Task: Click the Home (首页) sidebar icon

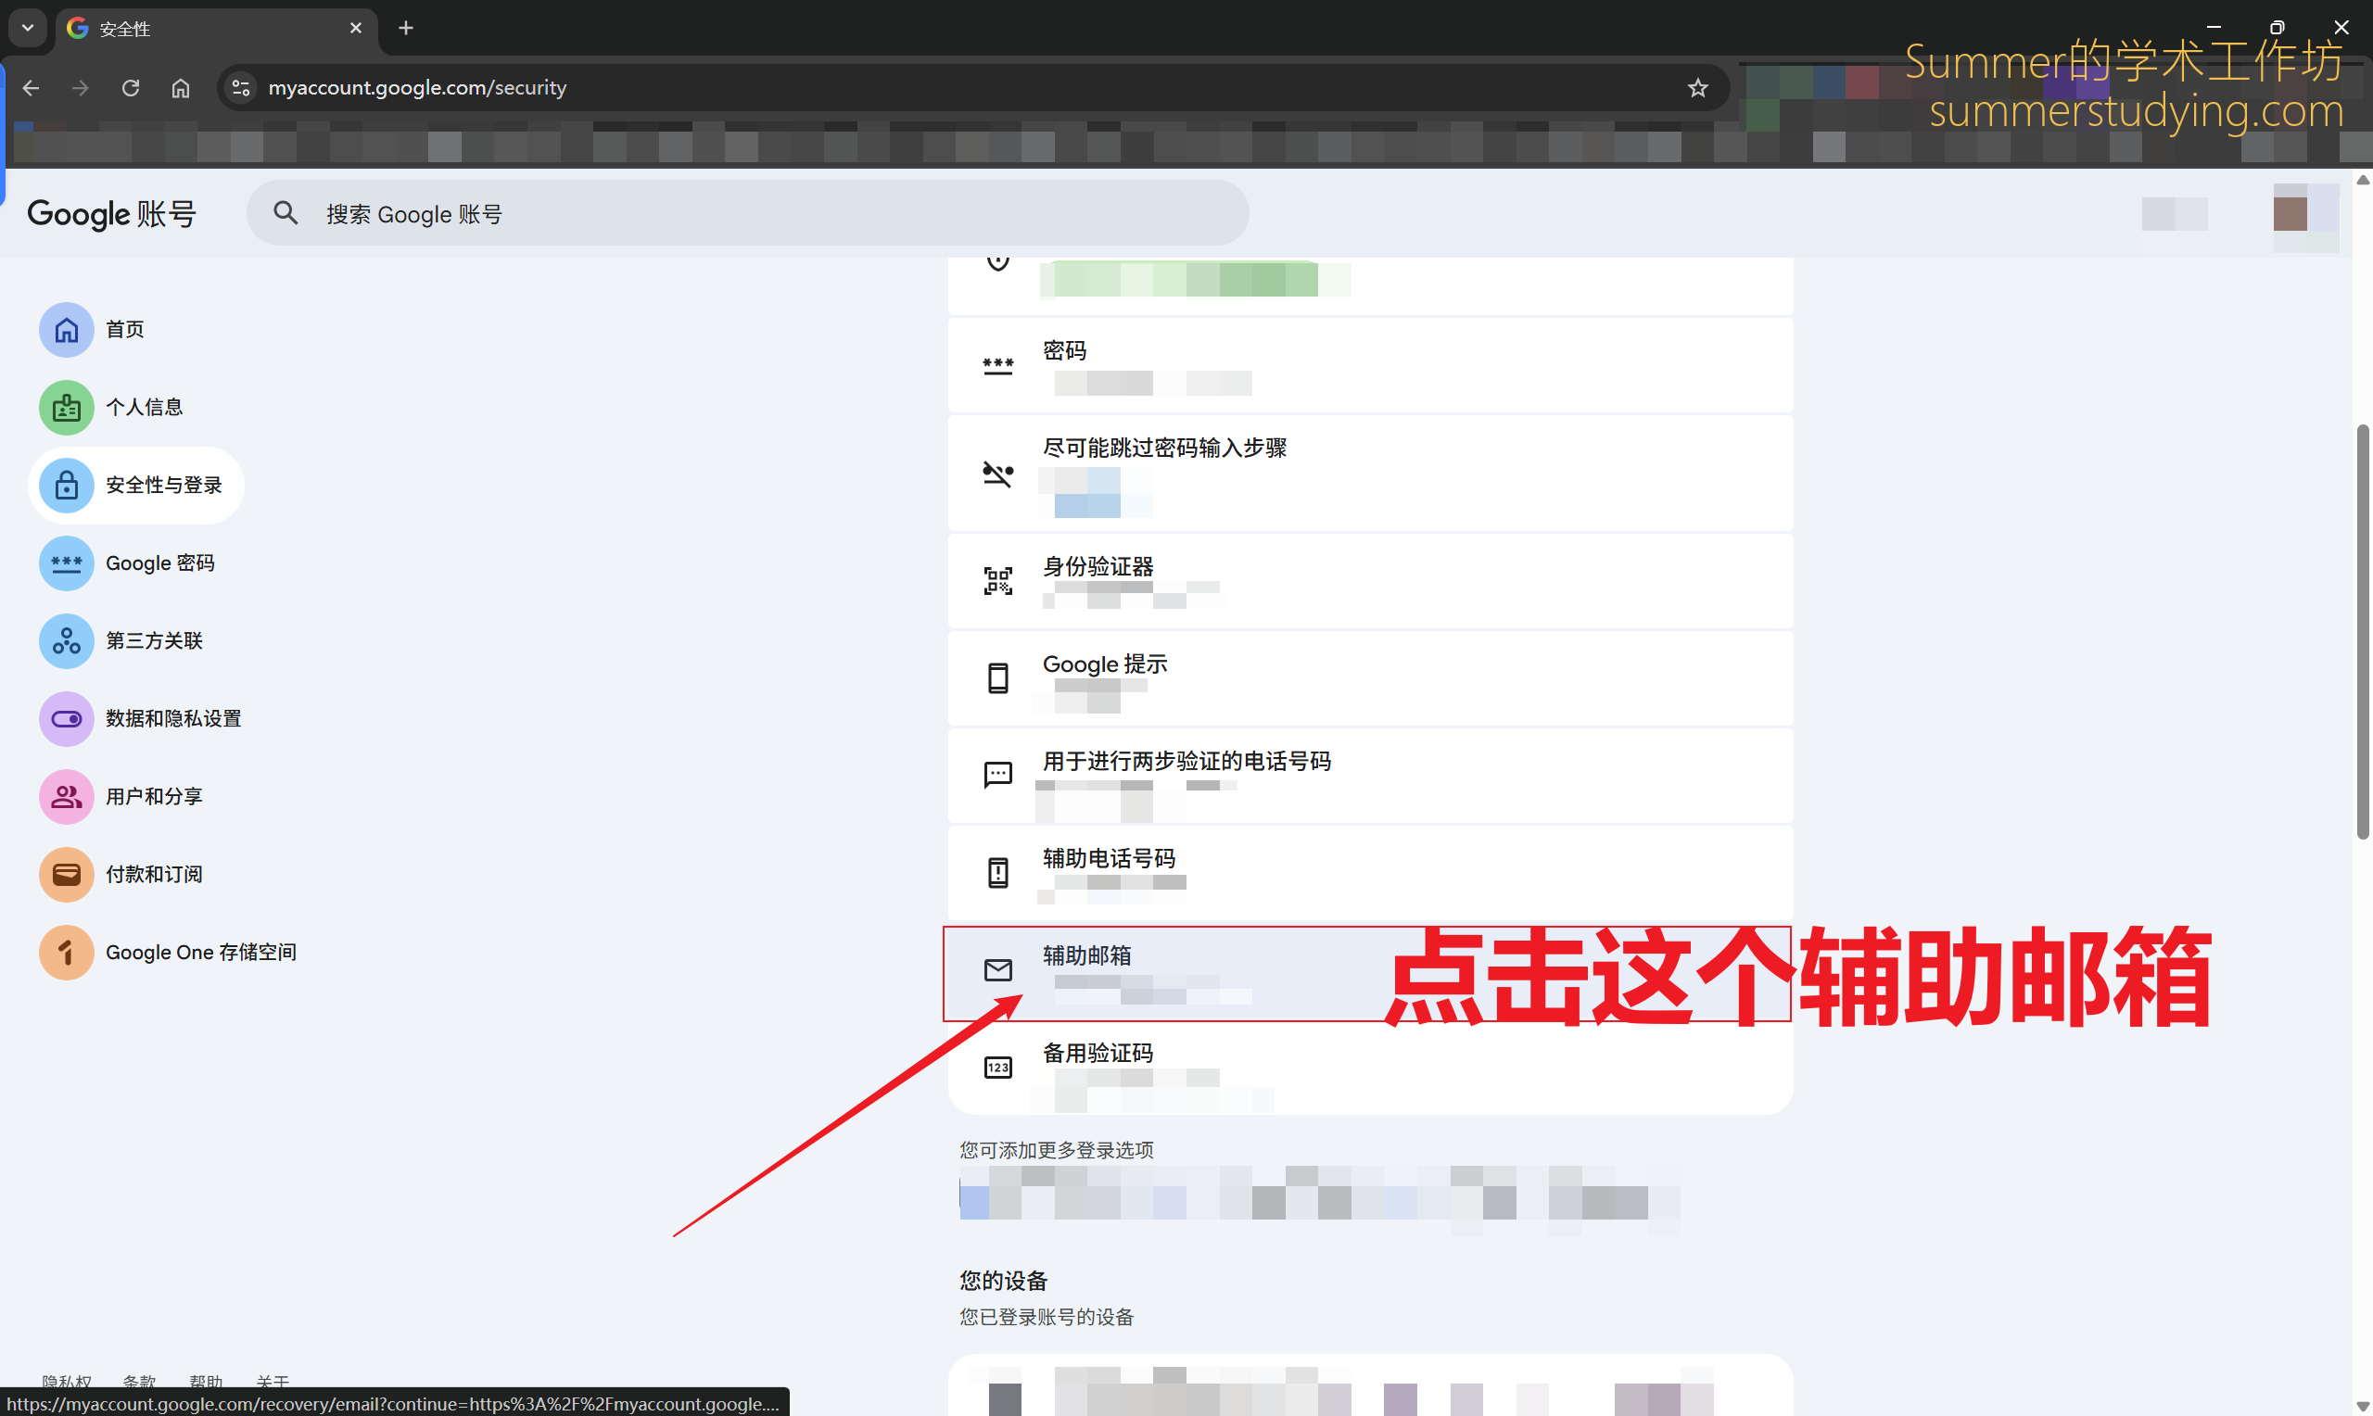Action: (x=66, y=330)
